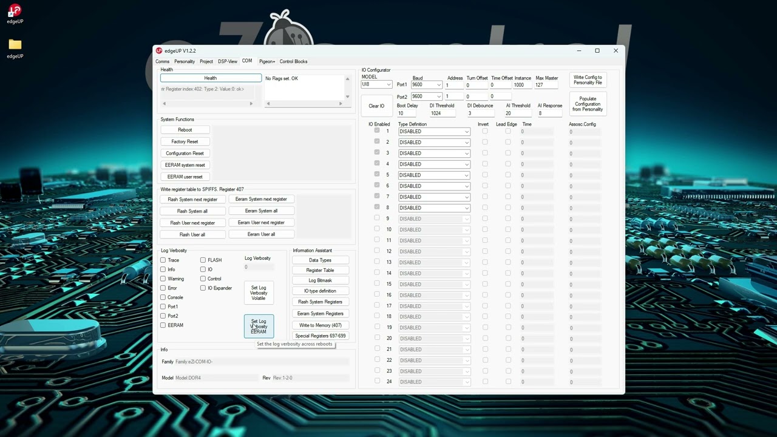Expand Type Definition dropdown for IO 1
This screenshot has width=777, height=437.
point(434,132)
